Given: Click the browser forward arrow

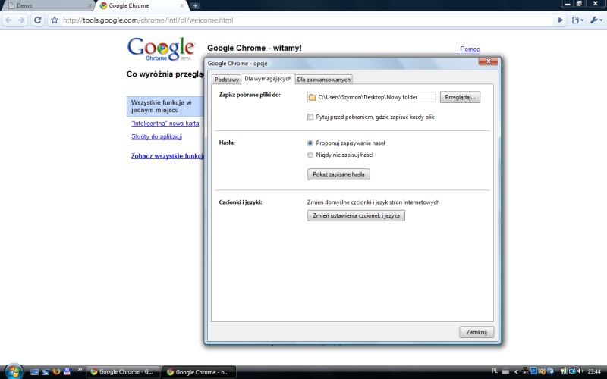Looking at the screenshot, I should [x=21, y=20].
